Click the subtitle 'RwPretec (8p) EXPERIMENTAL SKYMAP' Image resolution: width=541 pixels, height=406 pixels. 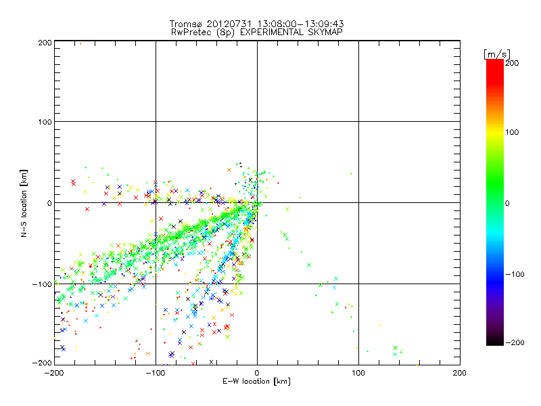click(257, 32)
